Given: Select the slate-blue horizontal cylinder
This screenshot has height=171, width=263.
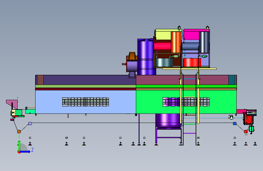Looking at the screenshot, I should [191, 46].
